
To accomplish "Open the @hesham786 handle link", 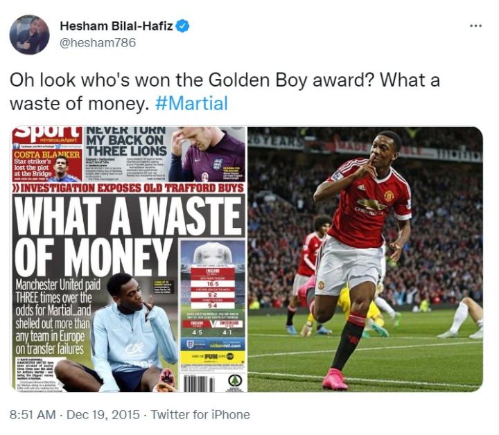I will [98, 43].
